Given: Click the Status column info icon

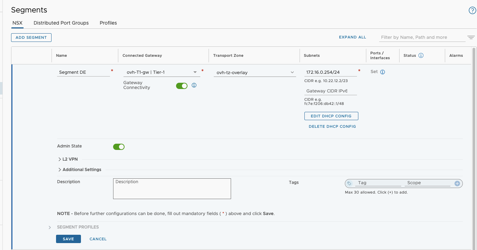Looking at the screenshot, I should click(x=421, y=55).
